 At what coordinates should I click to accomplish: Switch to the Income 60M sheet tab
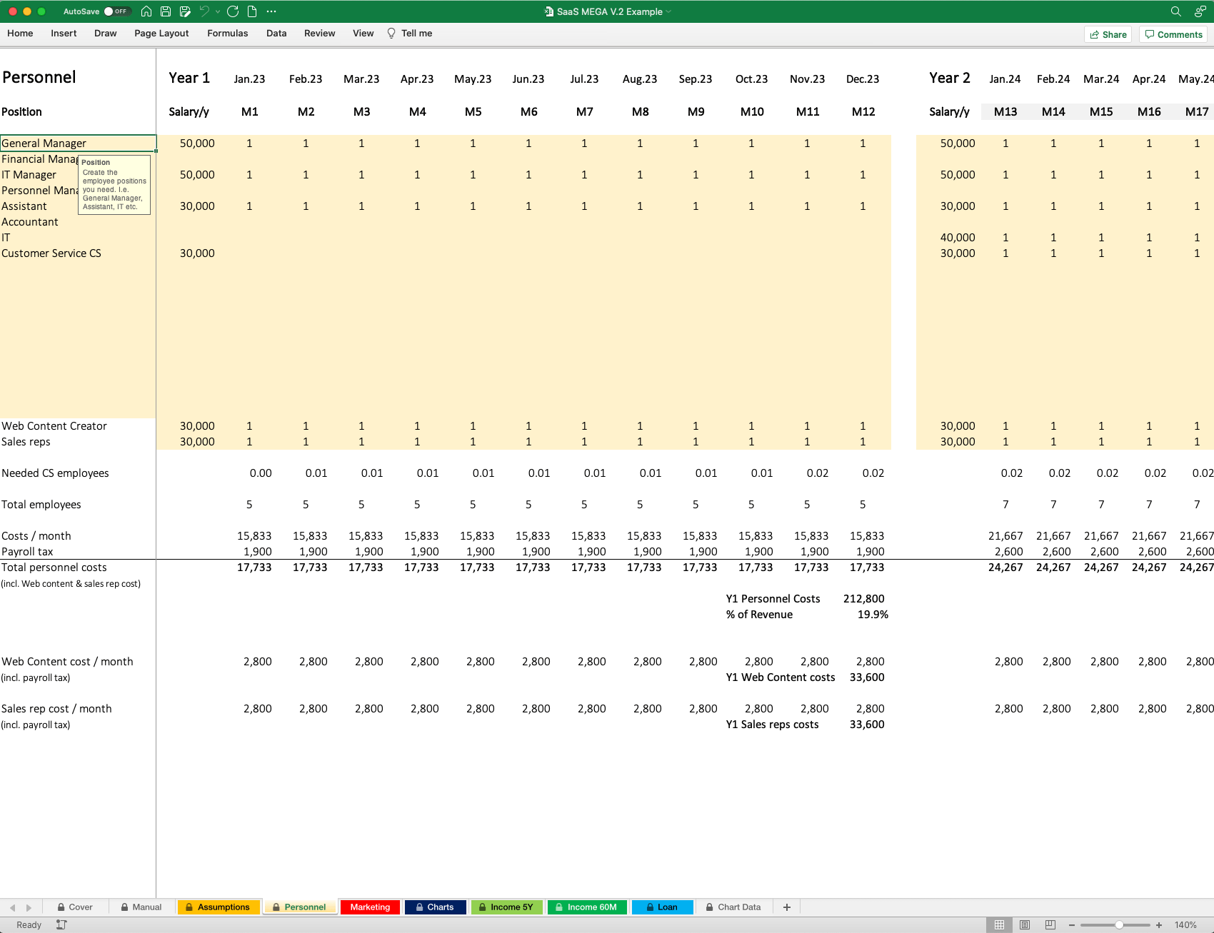(586, 907)
